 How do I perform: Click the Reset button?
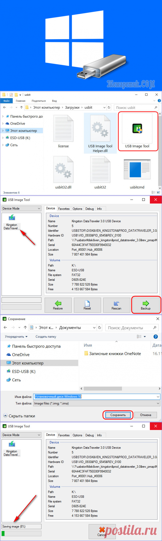87,305
